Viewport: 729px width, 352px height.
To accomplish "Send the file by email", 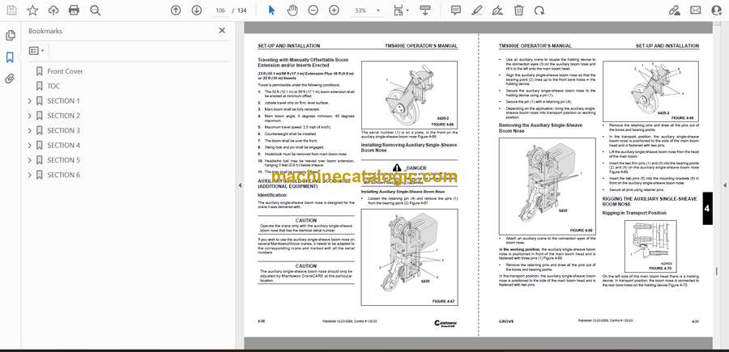I will 696,11.
